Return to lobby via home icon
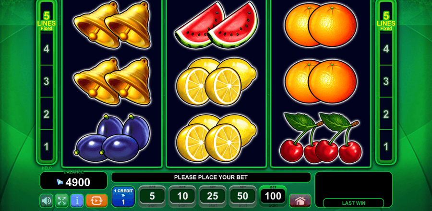The height and width of the screenshot is (211, 432). pyautogui.click(x=300, y=201)
